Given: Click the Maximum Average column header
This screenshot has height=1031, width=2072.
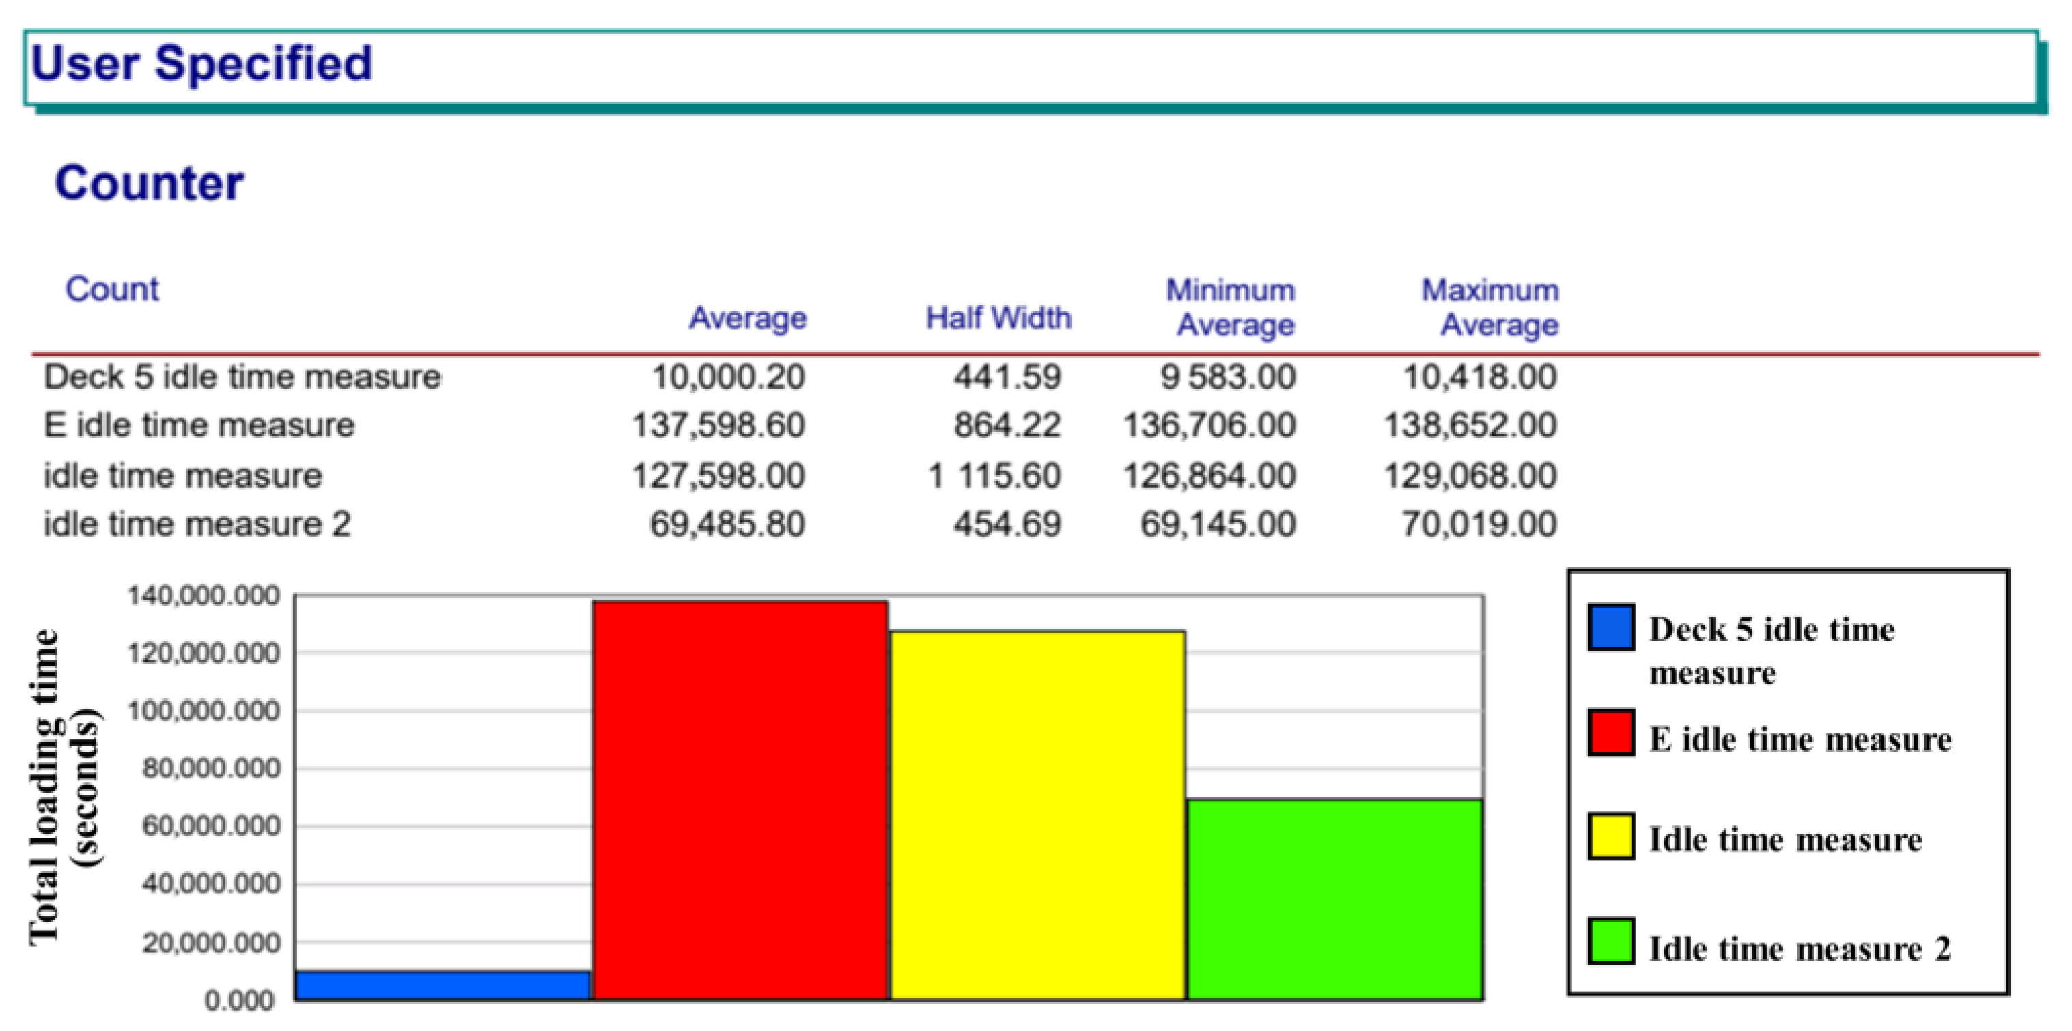Looking at the screenshot, I should tap(1490, 307).
